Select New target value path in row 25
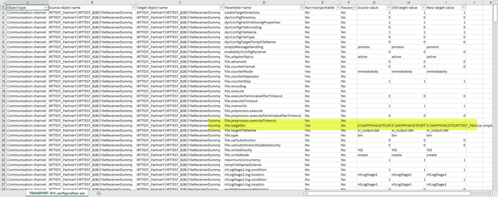Viewport: 498px width, 197px height. coord(446,125)
